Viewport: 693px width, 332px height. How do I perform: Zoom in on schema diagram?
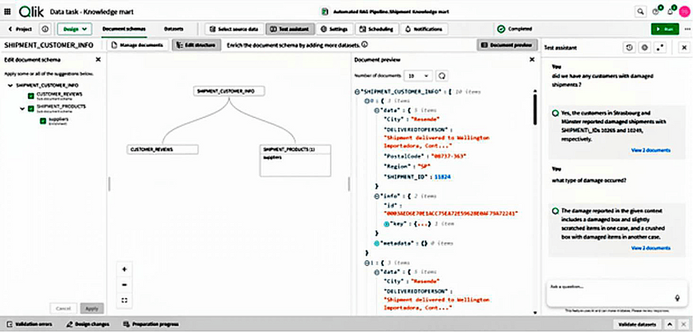(124, 269)
